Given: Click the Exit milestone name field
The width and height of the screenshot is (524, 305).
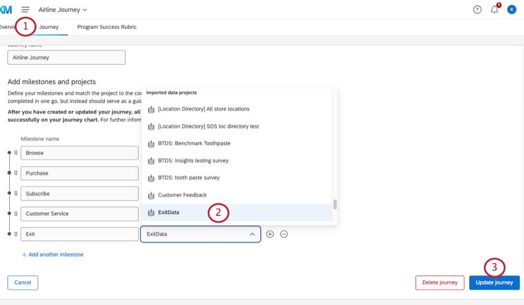Looking at the screenshot, I should [80, 234].
